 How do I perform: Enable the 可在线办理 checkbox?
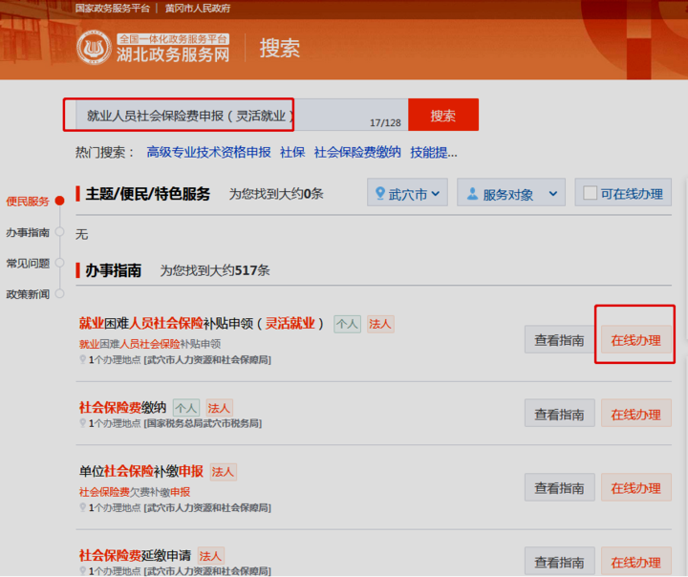591,193
